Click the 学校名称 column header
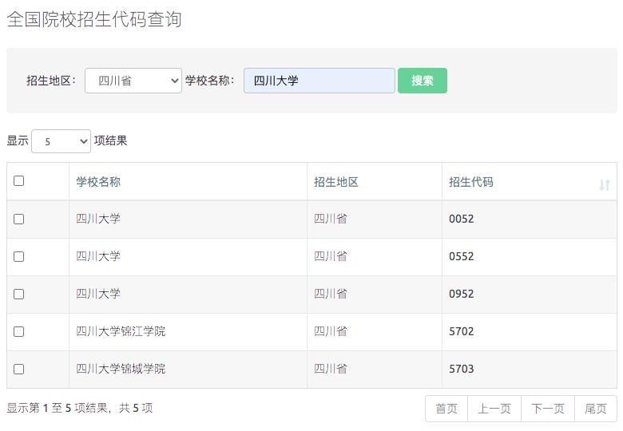Image resolution: width=623 pixels, height=431 pixels. click(98, 182)
